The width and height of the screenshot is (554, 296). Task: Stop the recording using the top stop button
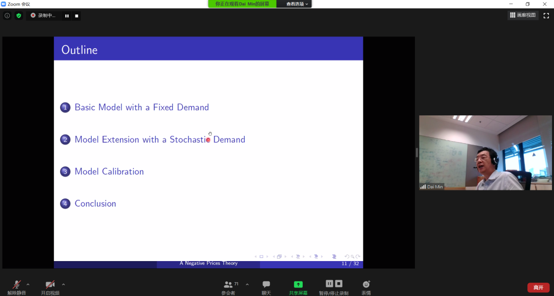pos(76,15)
